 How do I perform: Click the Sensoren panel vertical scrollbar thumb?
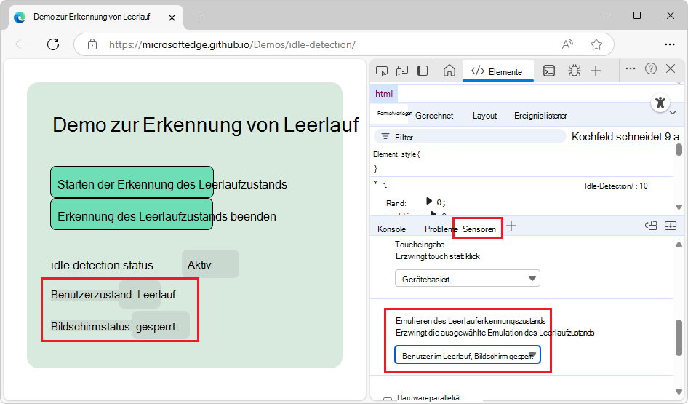click(x=678, y=338)
